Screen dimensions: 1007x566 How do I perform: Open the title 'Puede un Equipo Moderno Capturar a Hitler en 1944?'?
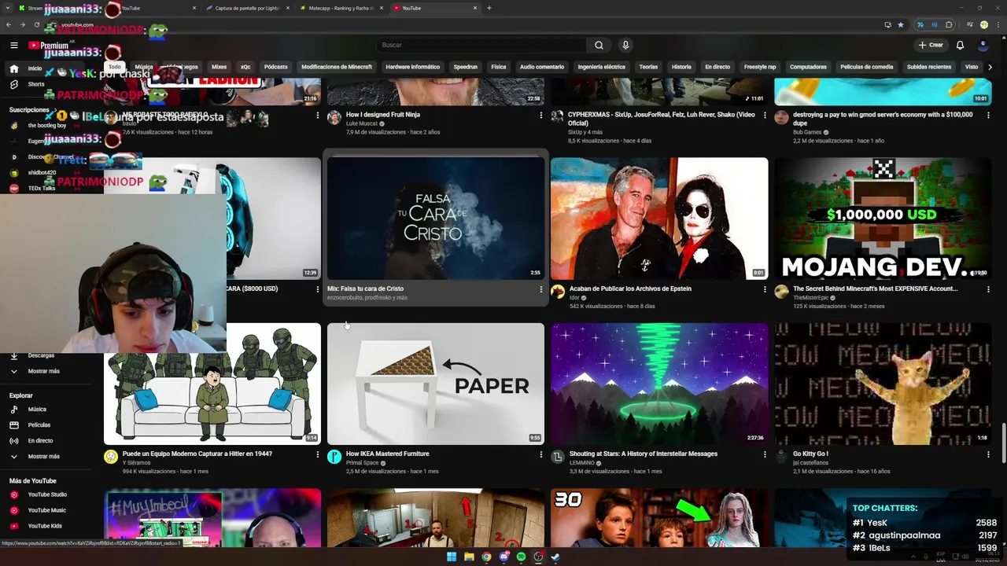(197, 454)
